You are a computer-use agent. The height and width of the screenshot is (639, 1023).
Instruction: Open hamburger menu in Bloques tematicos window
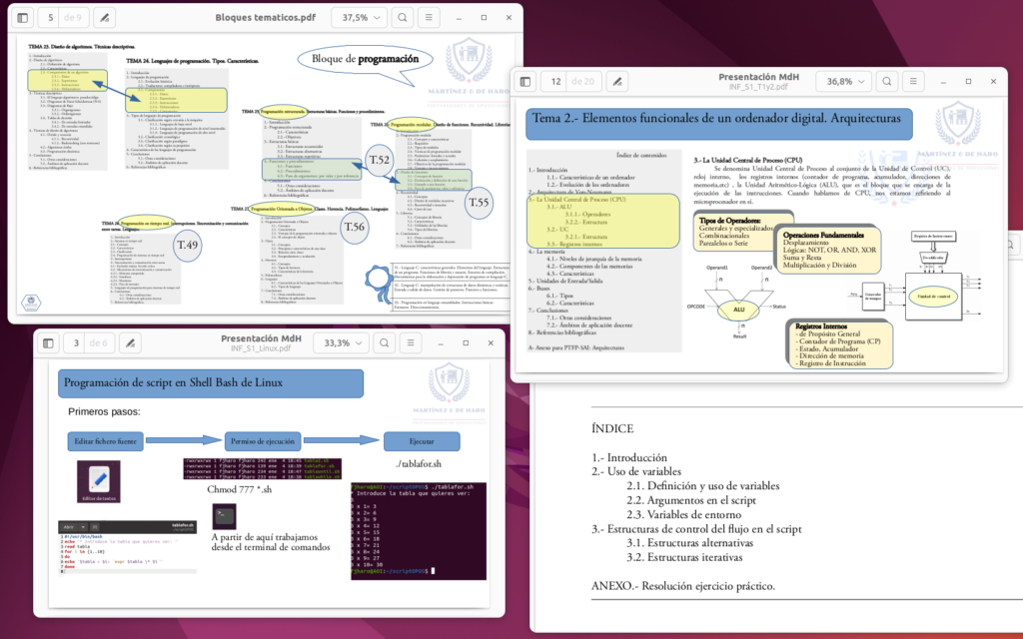pos(429,18)
